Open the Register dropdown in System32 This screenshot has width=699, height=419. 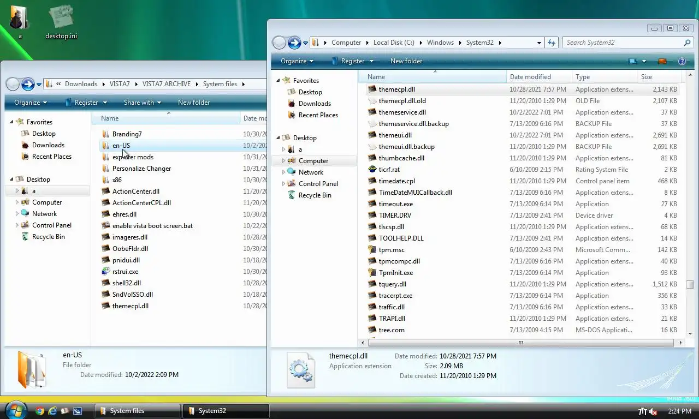pos(371,61)
